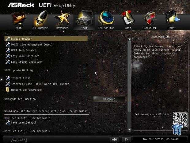Click the UEFI Update Utility heading
Image resolution: width=190 pixels, height=143 pixels.
point(18,70)
